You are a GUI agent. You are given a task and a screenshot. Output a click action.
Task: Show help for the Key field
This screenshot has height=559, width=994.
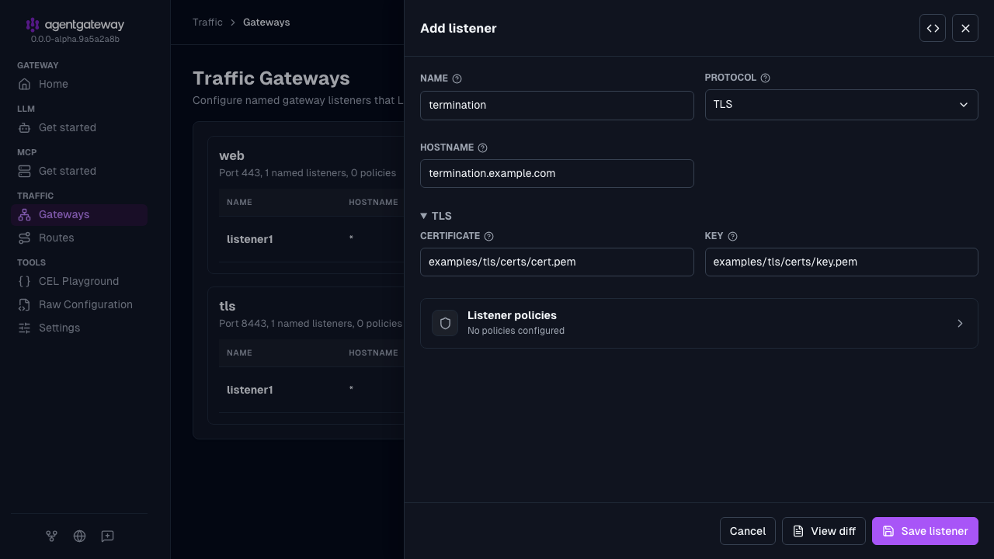(x=732, y=236)
